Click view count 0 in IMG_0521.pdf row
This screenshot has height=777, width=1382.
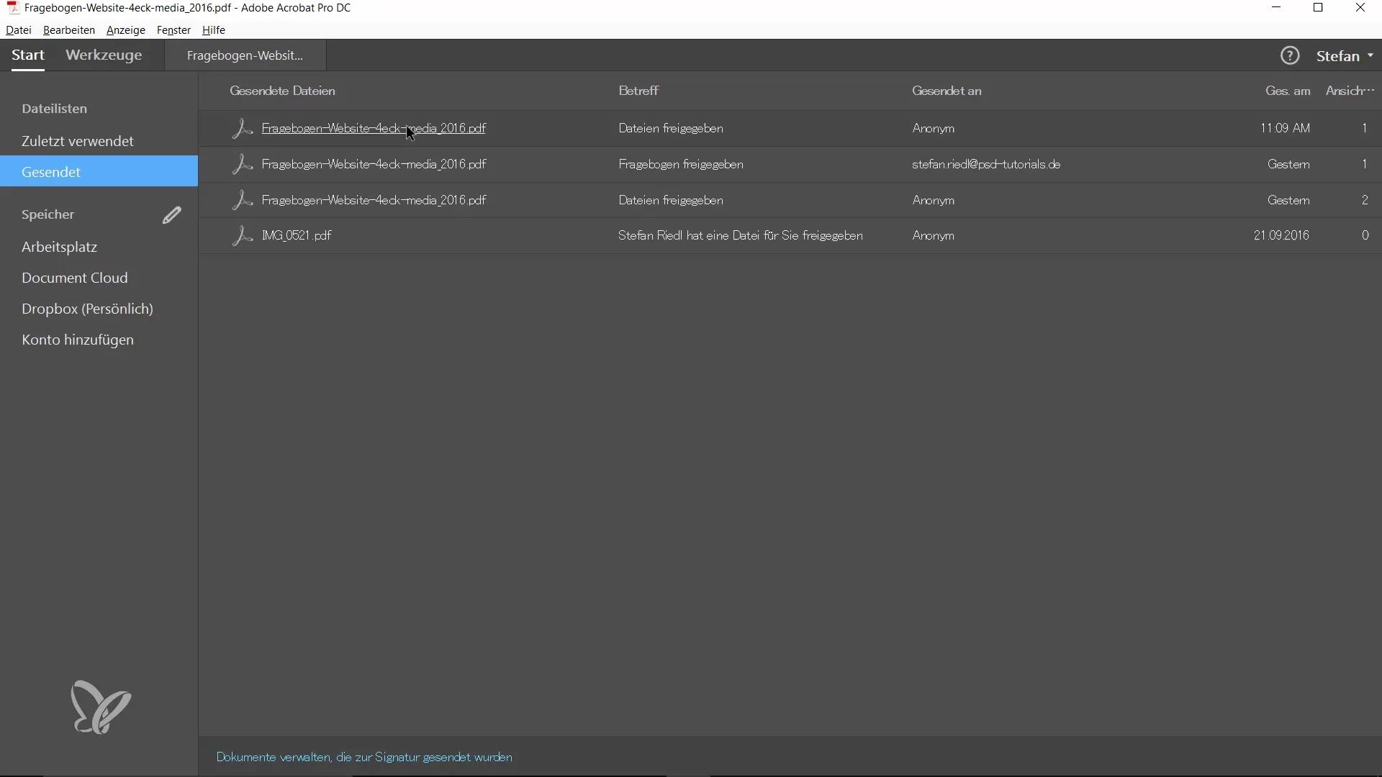1365,235
